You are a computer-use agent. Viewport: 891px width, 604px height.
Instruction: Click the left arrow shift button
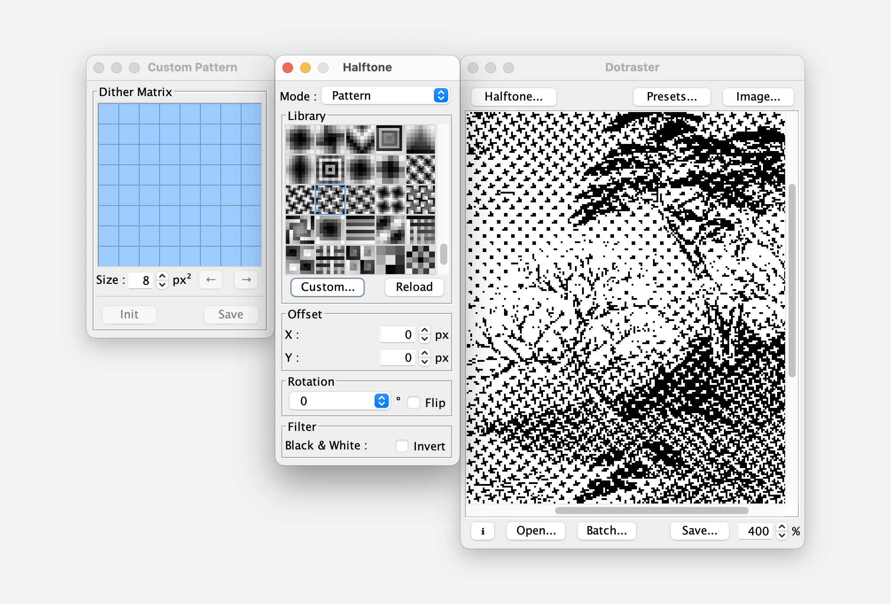[x=211, y=280]
